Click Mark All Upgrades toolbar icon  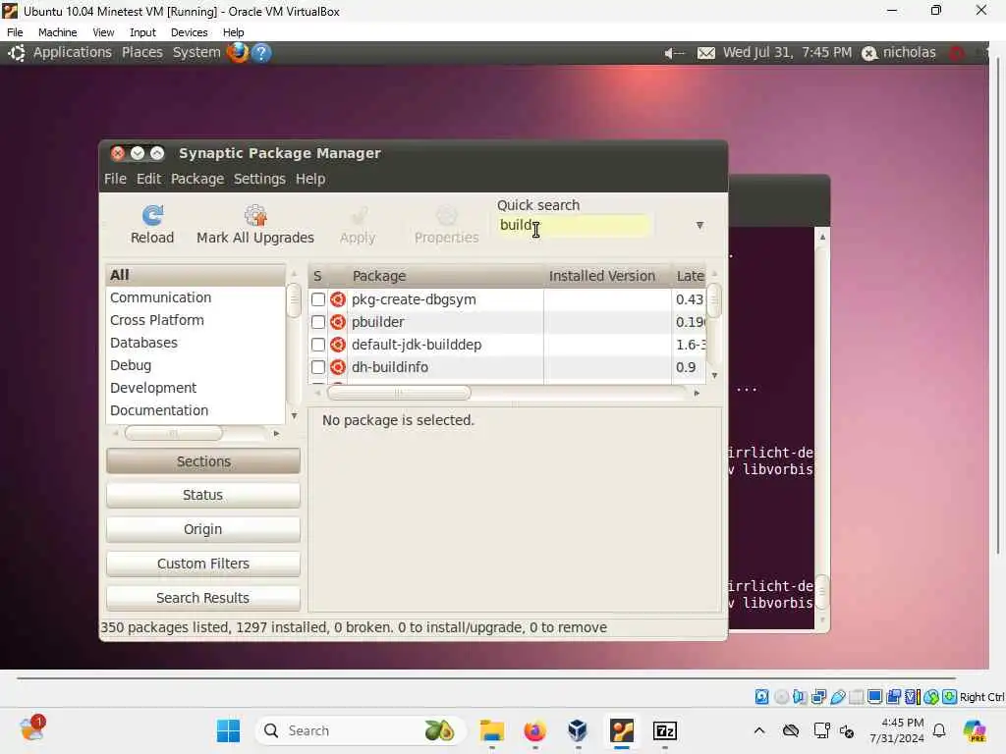255,215
